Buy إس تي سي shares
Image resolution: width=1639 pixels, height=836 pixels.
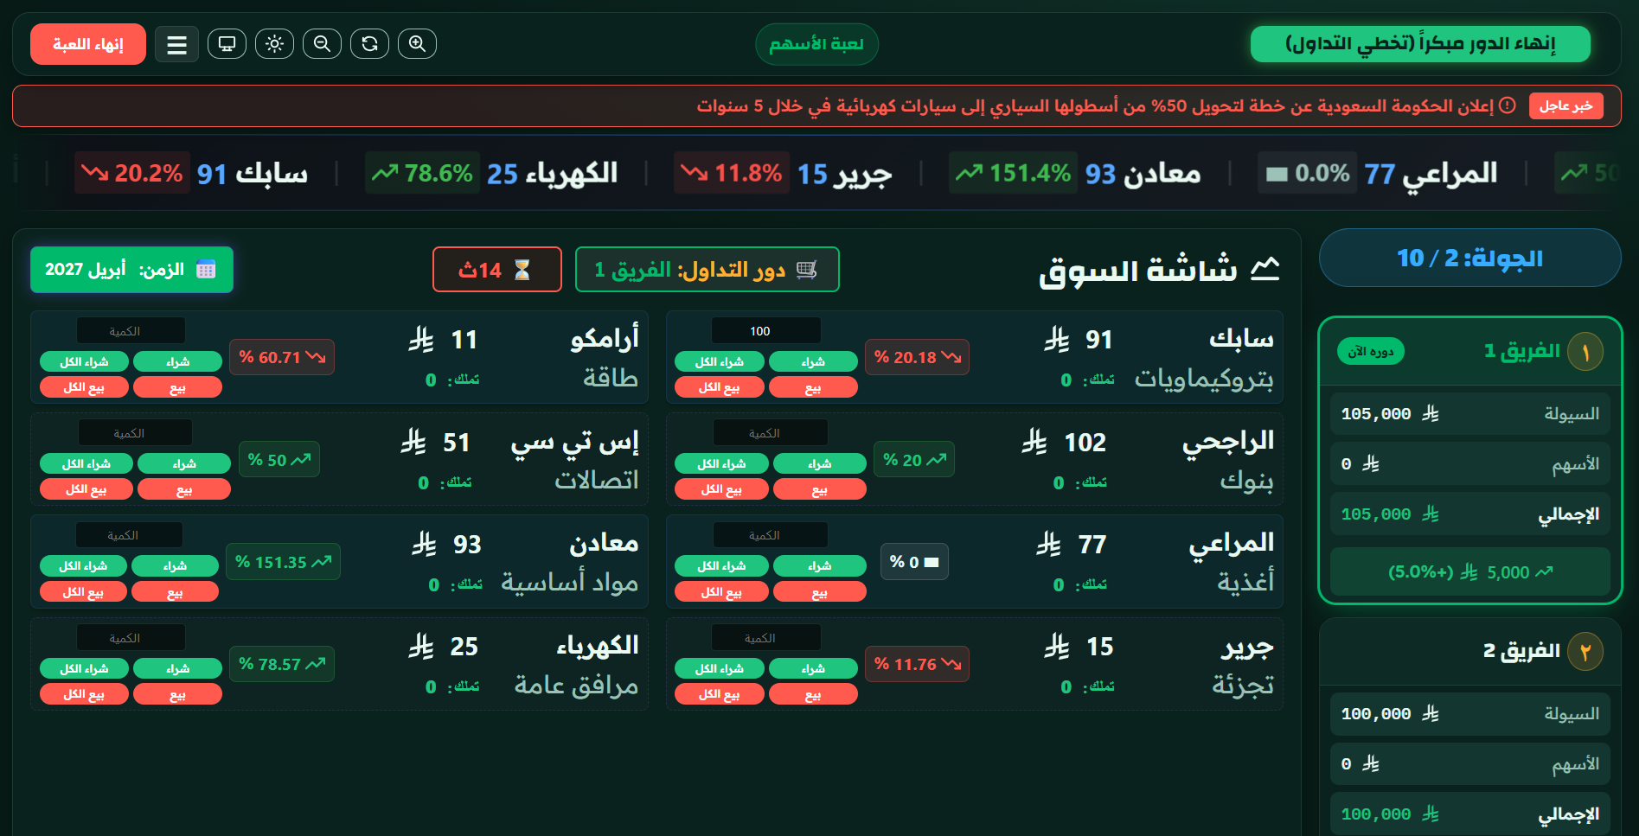(x=183, y=463)
